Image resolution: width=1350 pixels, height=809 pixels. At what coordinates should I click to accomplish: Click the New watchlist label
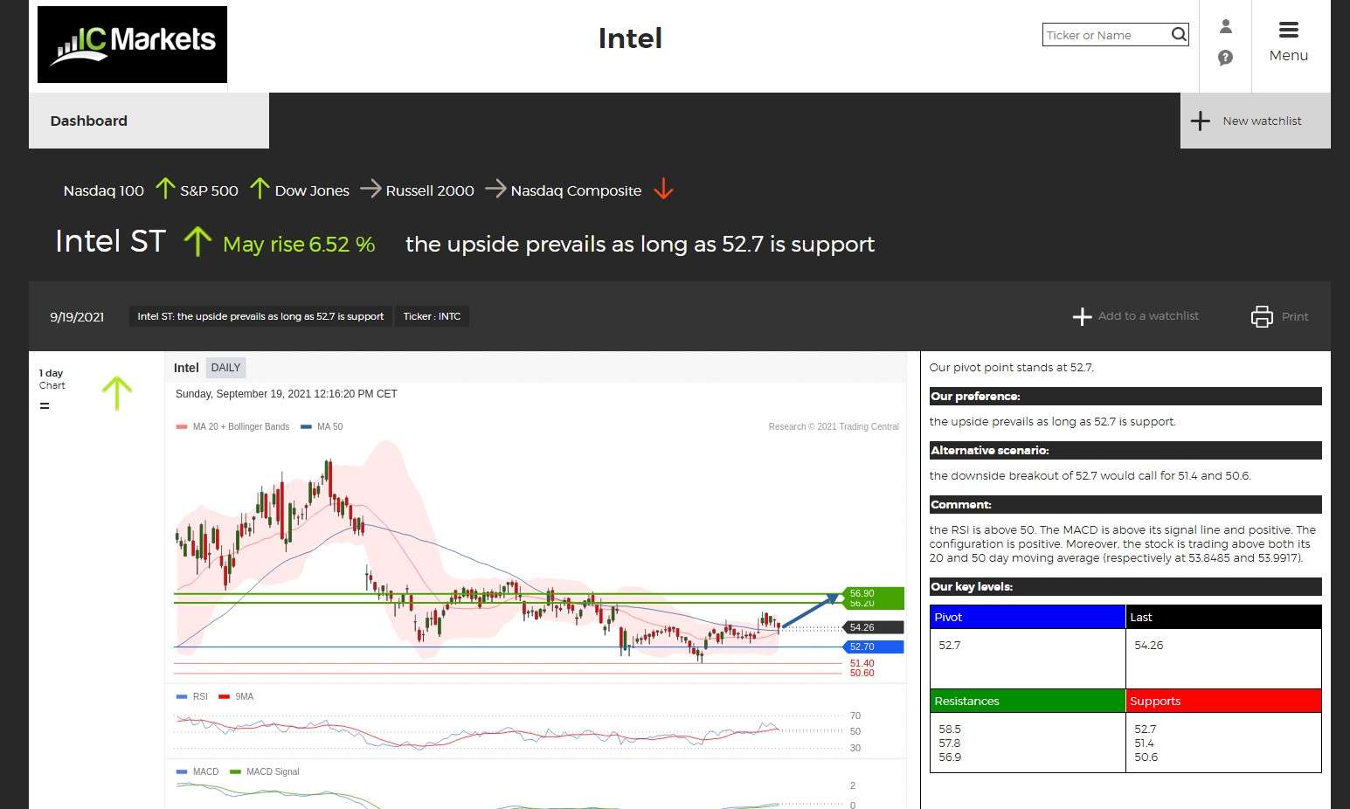pyautogui.click(x=1262, y=121)
